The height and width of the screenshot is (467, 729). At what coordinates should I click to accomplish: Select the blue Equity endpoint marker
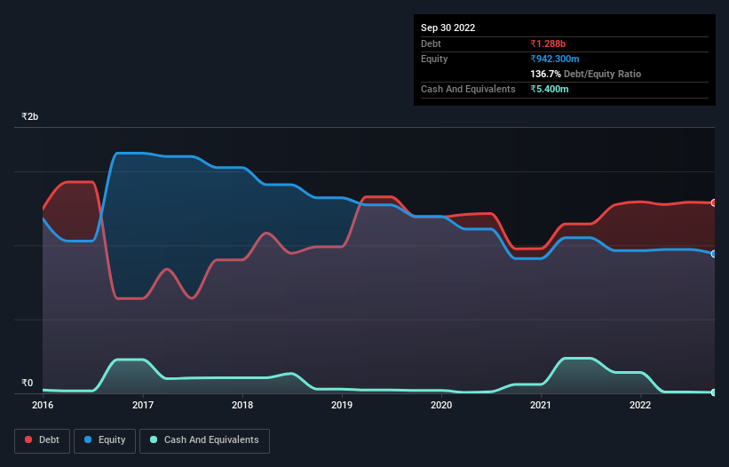(714, 254)
